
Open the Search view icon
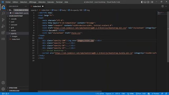coord(3,13)
